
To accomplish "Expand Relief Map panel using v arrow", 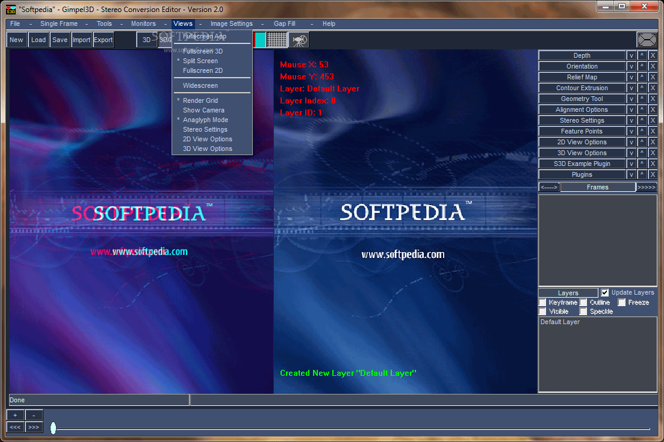I will (x=631, y=77).
